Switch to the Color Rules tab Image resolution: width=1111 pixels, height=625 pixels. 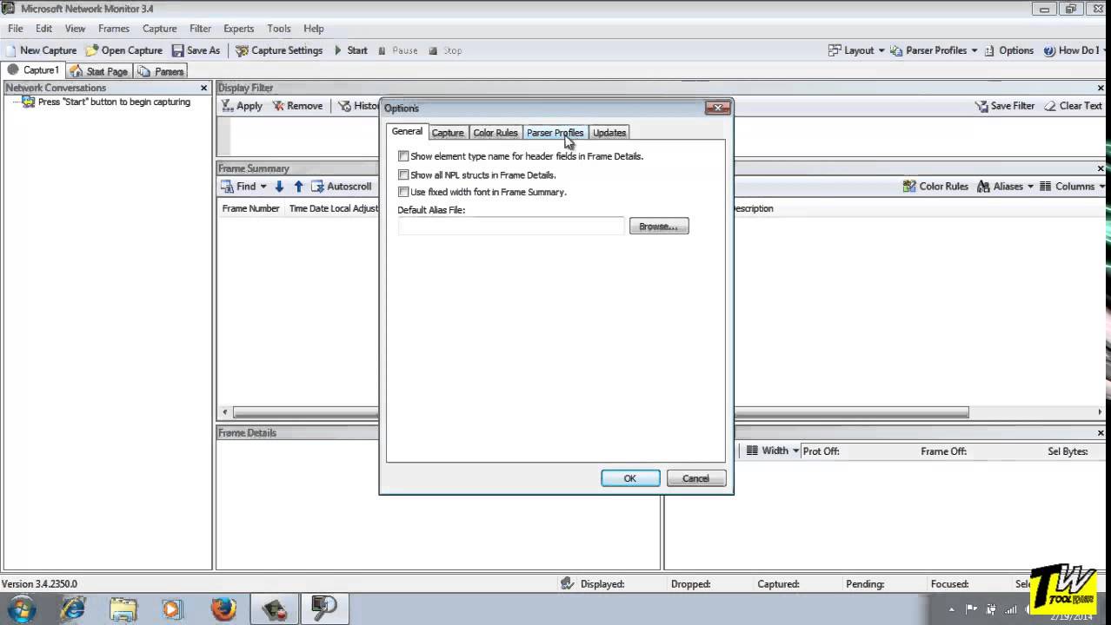pos(496,133)
